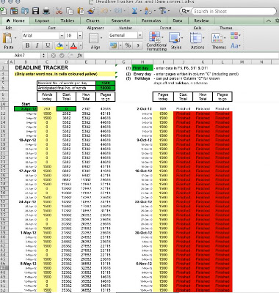Switch to the Home tab
The image size is (279, 293).
[15, 21]
